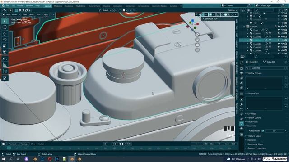Open the Options dropdown in viewport header
This screenshot has width=289, height=162.
click(x=232, y=10)
